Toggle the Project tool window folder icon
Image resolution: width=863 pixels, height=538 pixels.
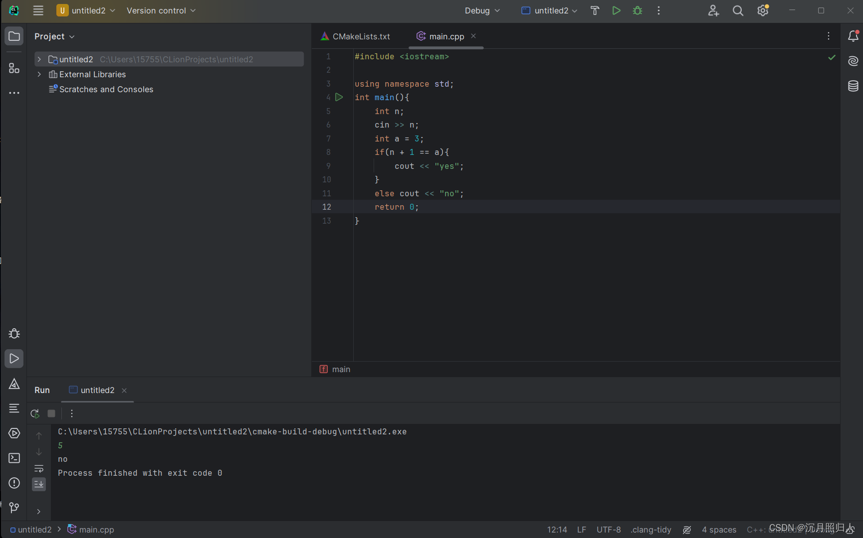click(14, 36)
